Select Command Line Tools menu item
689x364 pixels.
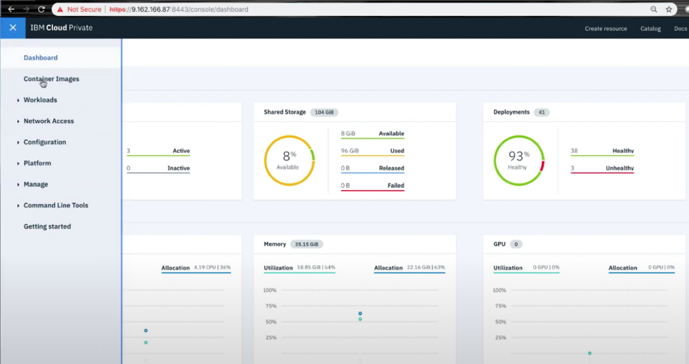[x=56, y=205]
